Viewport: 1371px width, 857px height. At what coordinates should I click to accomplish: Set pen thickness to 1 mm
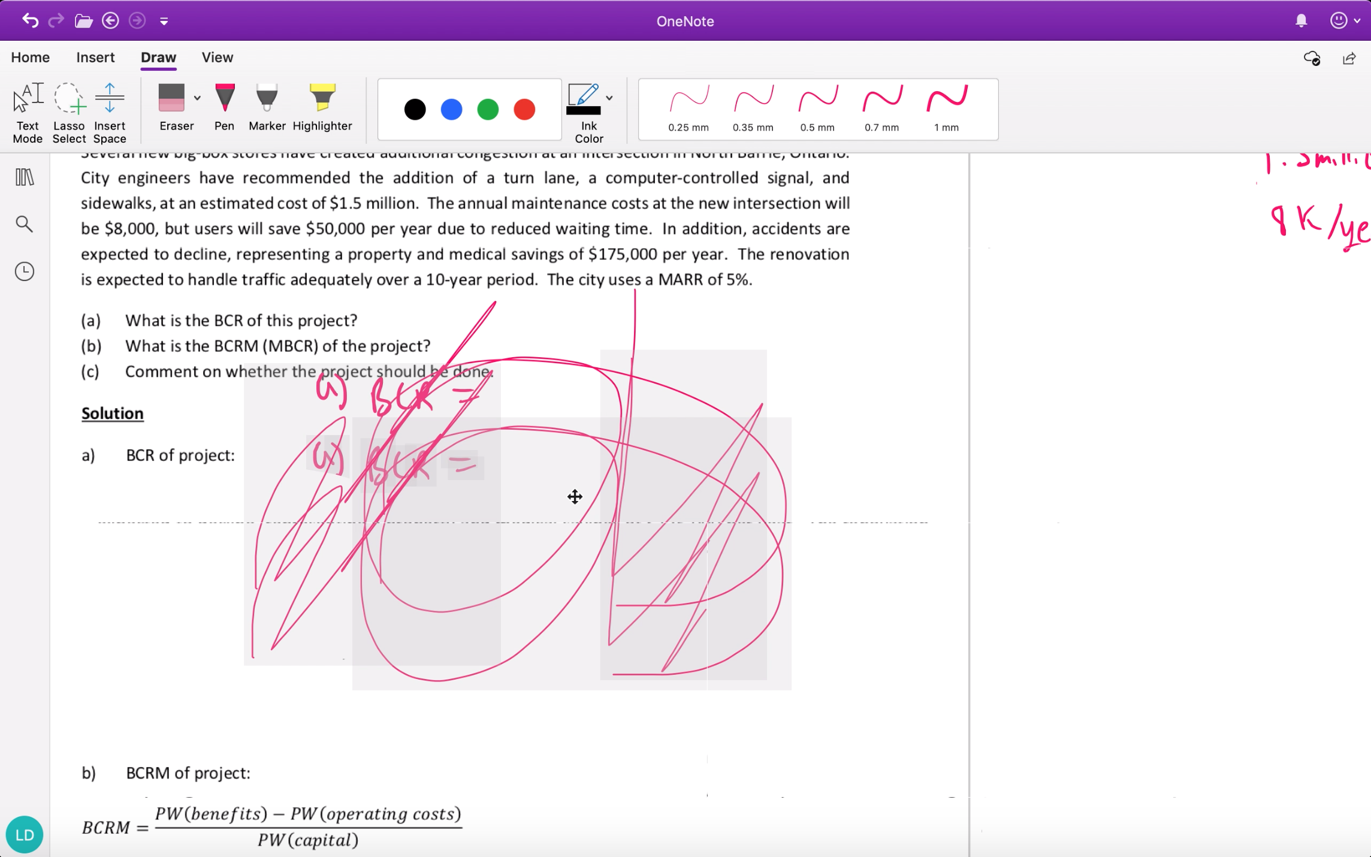click(947, 108)
